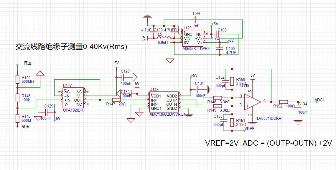Click the 100k value of R146

click(x=25, y=100)
